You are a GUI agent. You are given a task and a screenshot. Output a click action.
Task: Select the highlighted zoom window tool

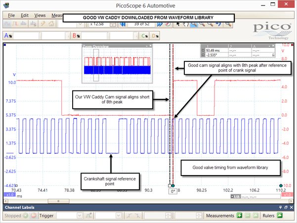(194, 24)
